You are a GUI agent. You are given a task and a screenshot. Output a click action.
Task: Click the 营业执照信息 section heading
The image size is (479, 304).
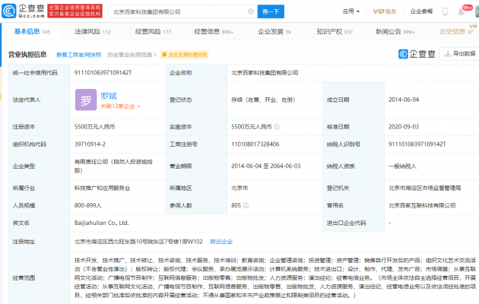[x=27, y=55]
